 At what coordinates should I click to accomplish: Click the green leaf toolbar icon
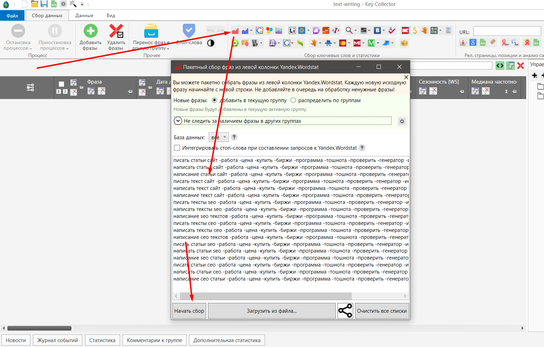pyautogui.click(x=300, y=43)
